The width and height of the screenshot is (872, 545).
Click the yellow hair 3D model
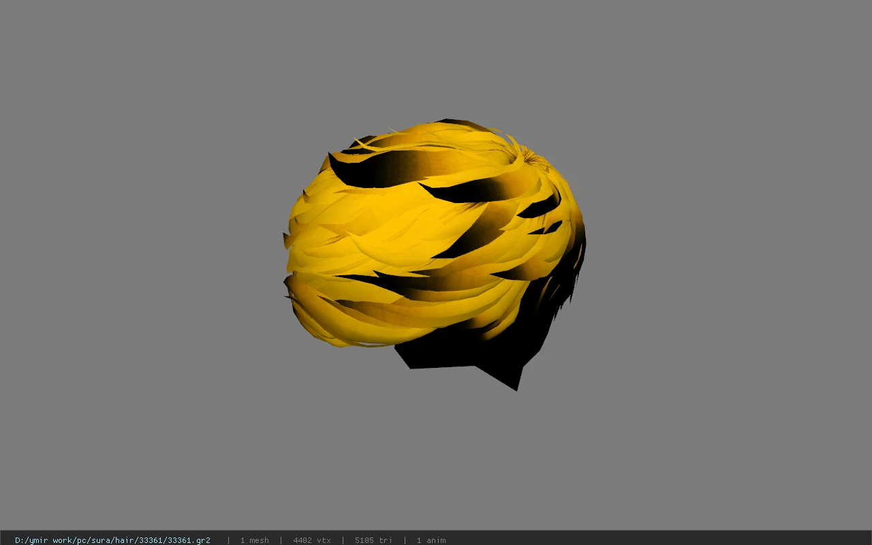[x=435, y=253]
